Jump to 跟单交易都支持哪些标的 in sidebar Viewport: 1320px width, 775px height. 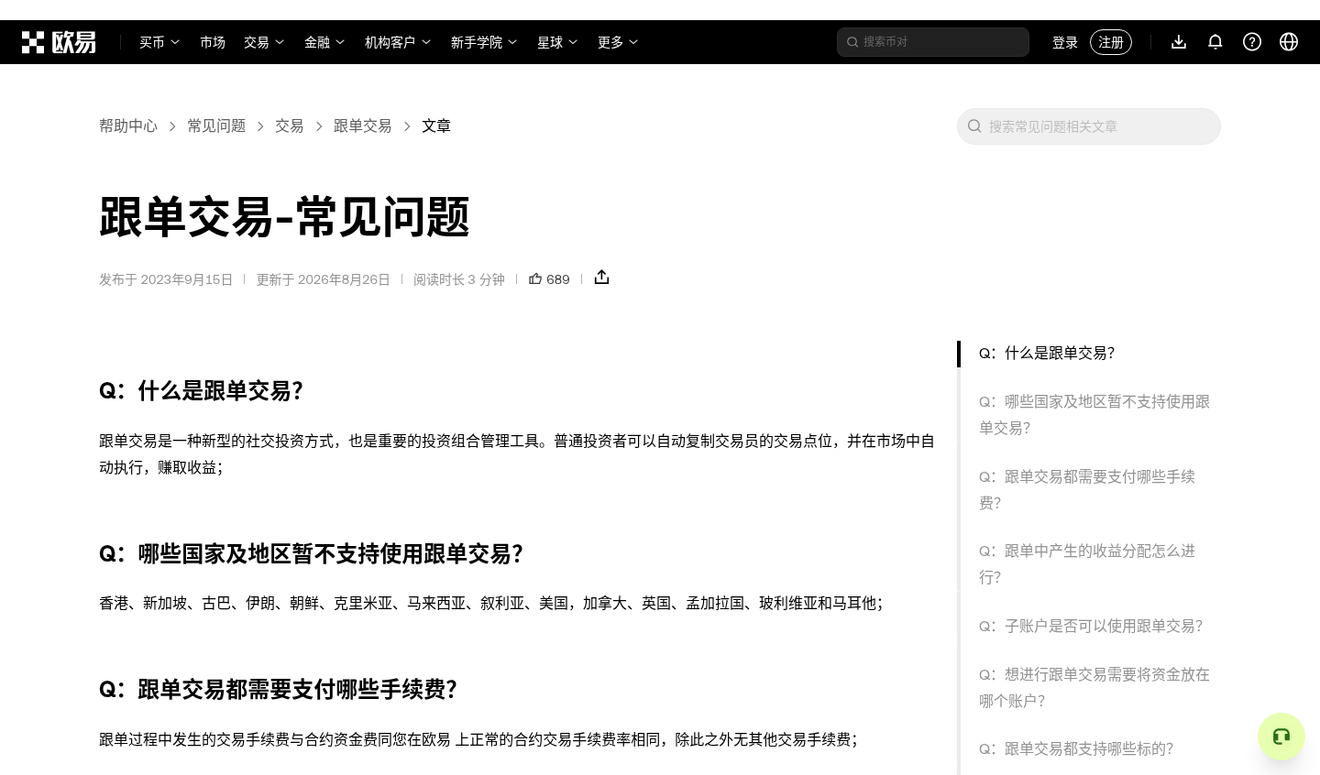click(1076, 749)
